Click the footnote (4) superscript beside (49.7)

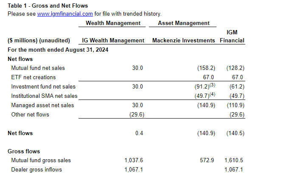[212, 94]
